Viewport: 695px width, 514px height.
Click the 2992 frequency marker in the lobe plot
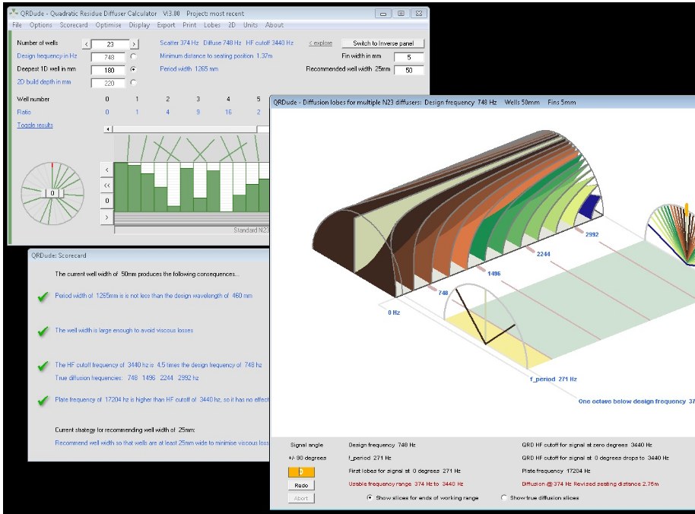coord(592,234)
